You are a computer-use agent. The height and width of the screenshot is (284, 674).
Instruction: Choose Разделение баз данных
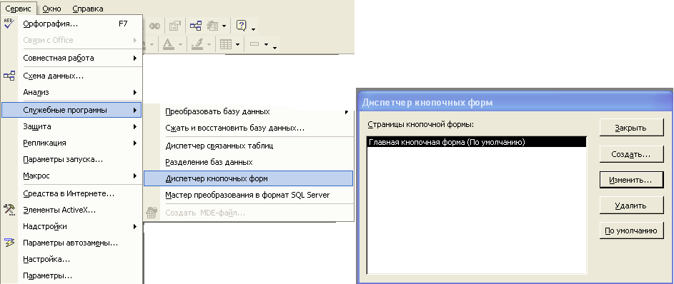point(248,162)
